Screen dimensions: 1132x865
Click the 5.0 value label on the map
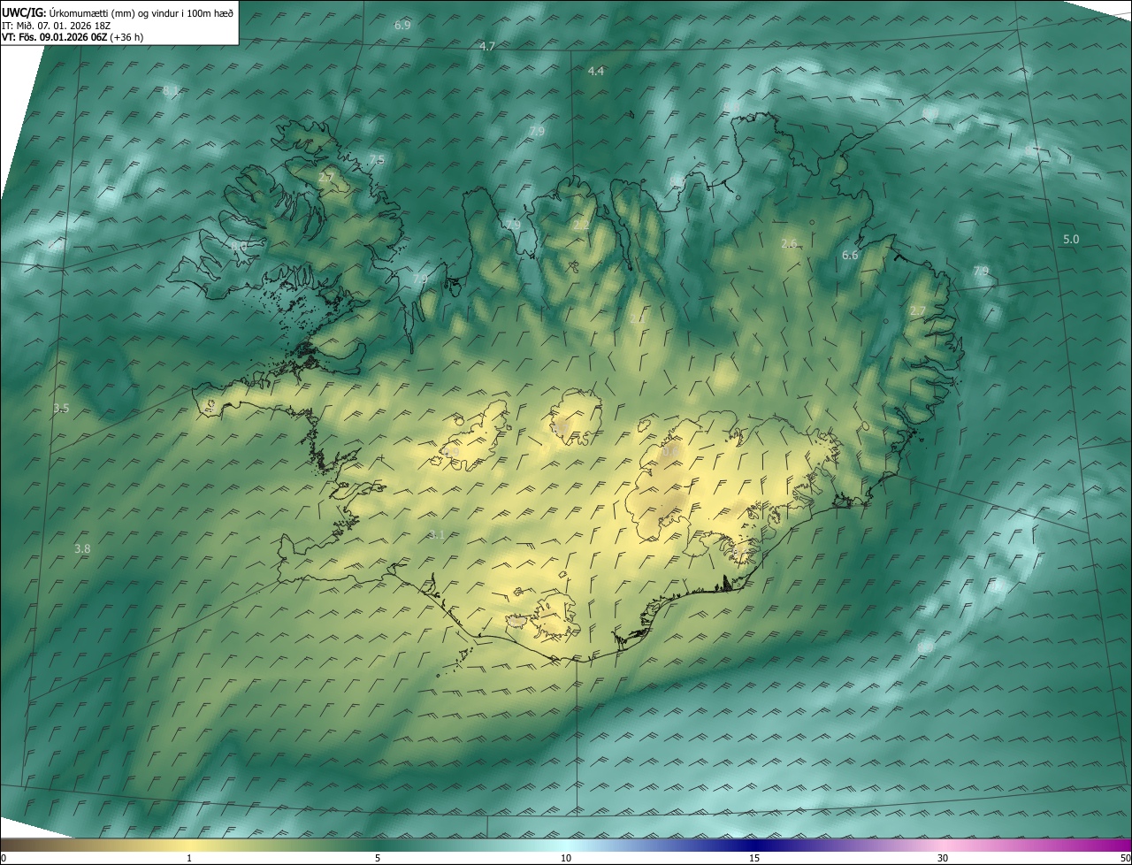pos(1071,240)
